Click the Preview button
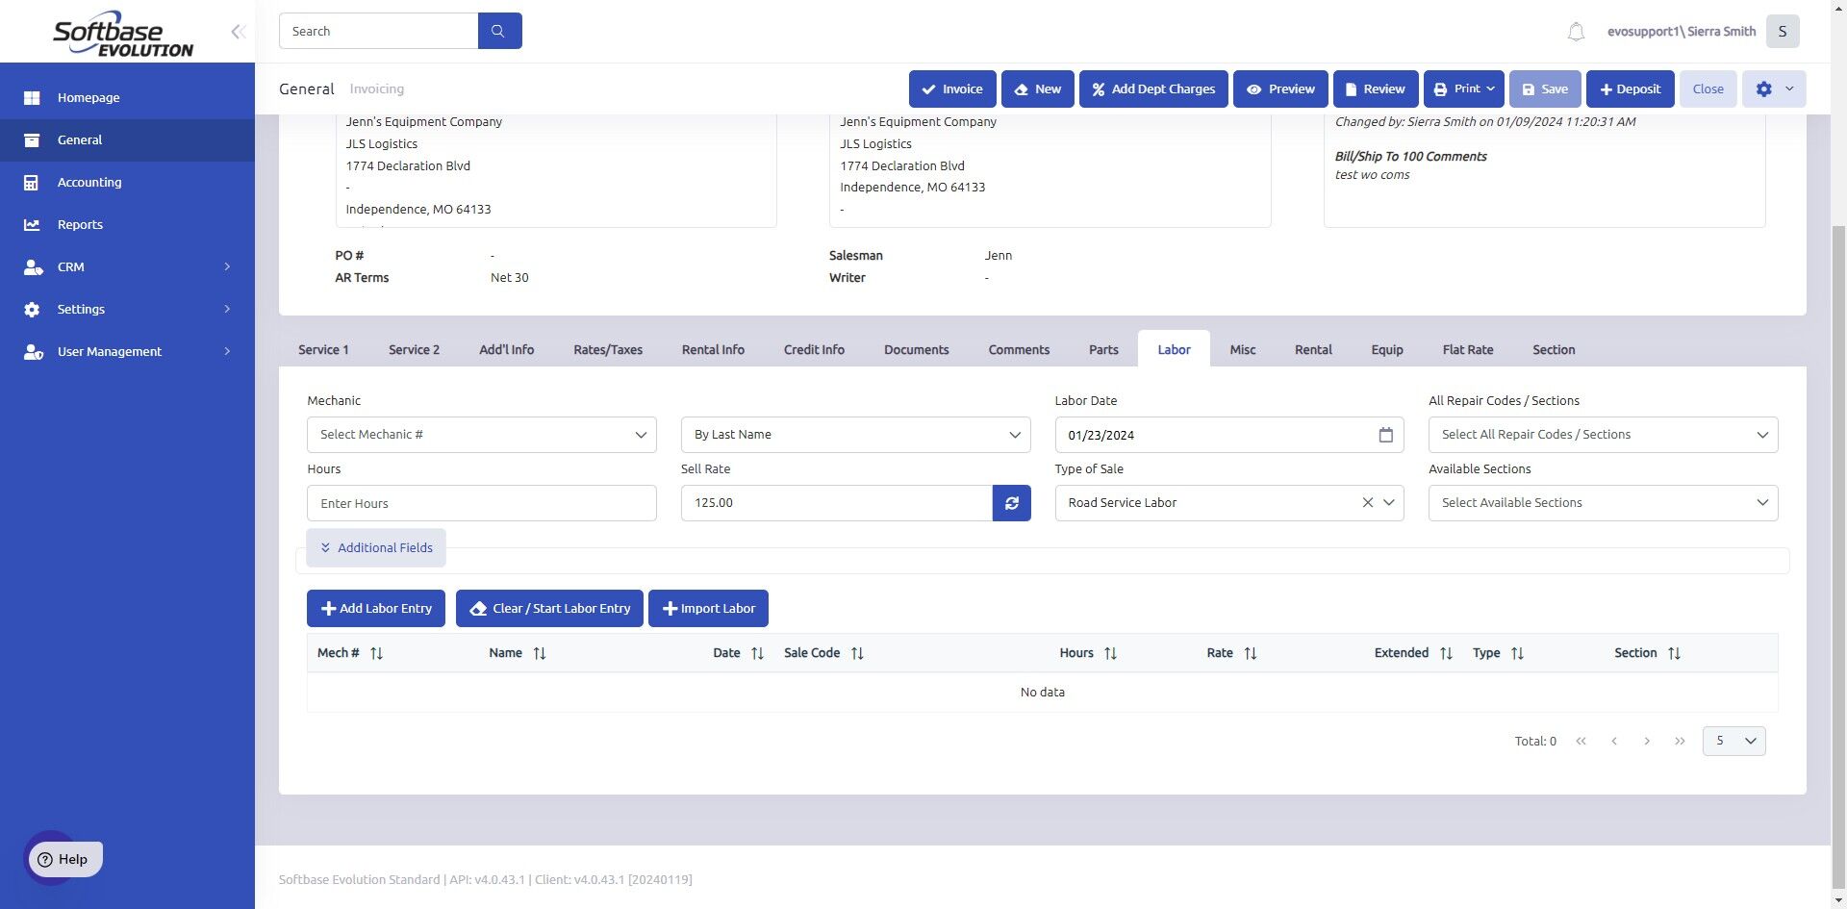Viewport: 1847px width, 909px height. (x=1280, y=88)
